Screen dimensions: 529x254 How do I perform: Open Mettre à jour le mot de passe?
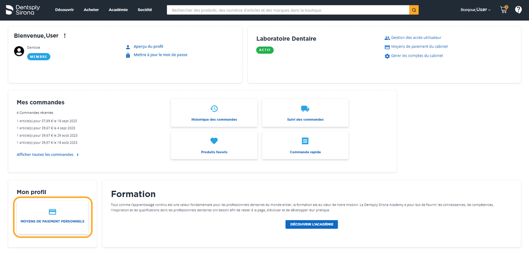pyautogui.click(x=160, y=55)
